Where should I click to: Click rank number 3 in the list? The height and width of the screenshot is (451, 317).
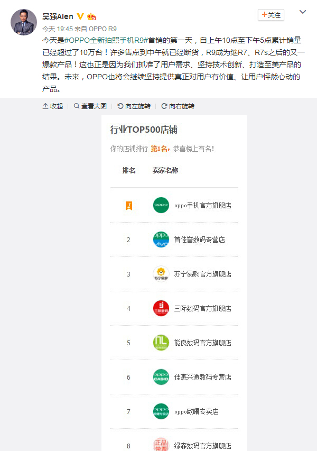point(128,274)
